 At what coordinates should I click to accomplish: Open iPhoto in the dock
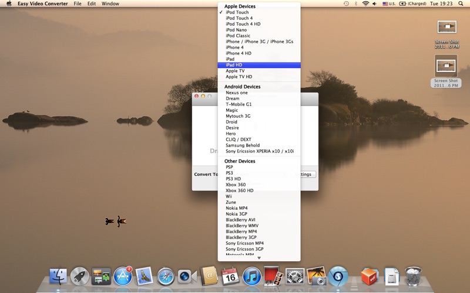pos(317,276)
